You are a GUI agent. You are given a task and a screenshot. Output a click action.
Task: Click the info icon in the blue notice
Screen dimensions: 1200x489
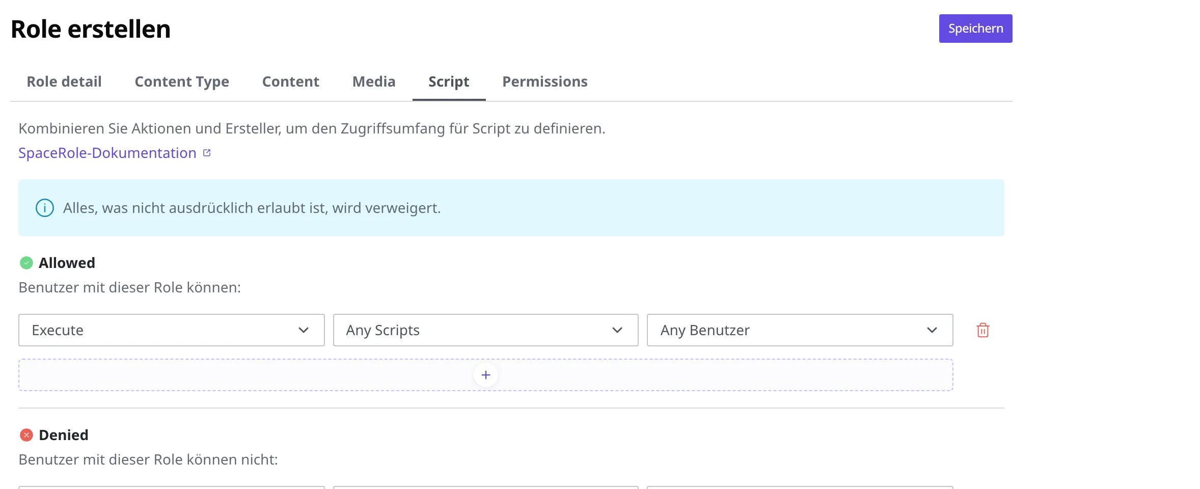pyautogui.click(x=45, y=208)
